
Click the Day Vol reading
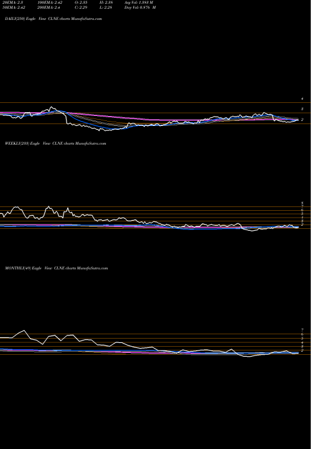pos(140,7)
